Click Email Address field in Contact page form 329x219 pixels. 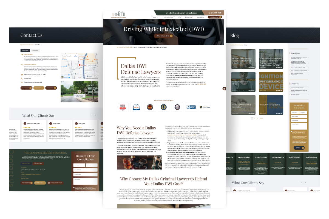[x=85, y=170]
